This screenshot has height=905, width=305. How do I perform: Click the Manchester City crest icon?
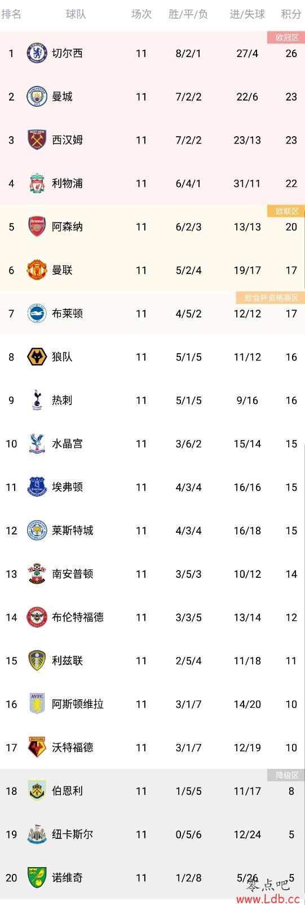[x=37, y=97]
